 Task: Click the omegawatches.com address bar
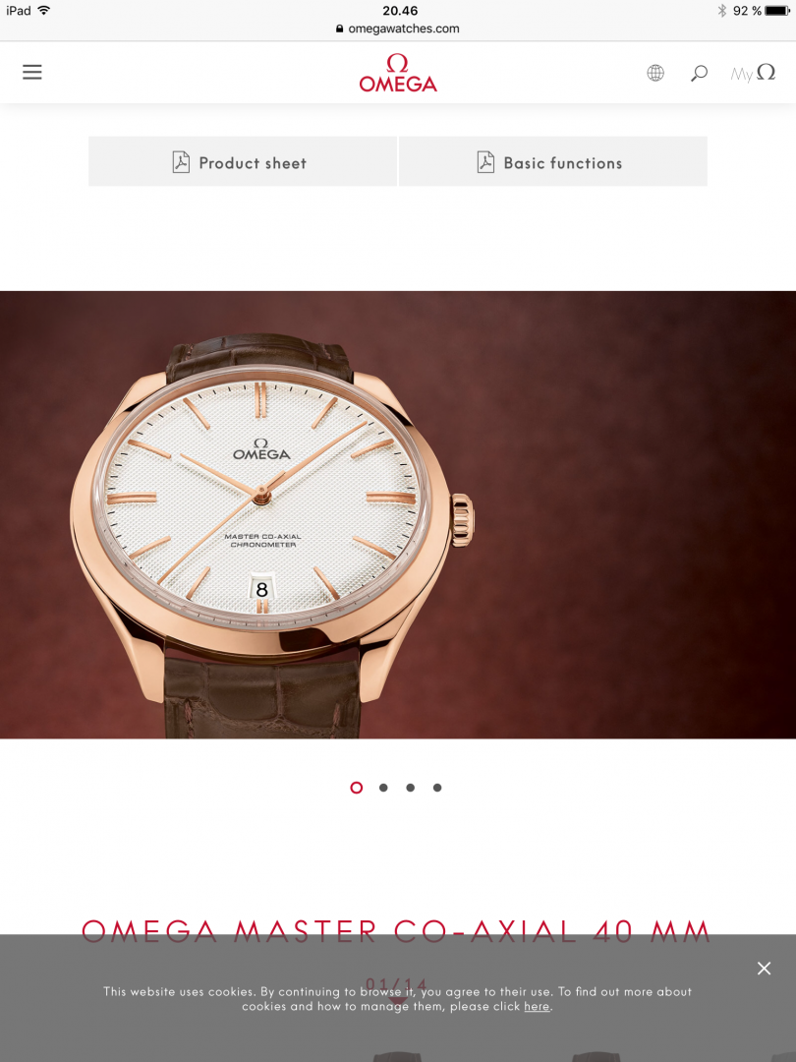(397, 29)
